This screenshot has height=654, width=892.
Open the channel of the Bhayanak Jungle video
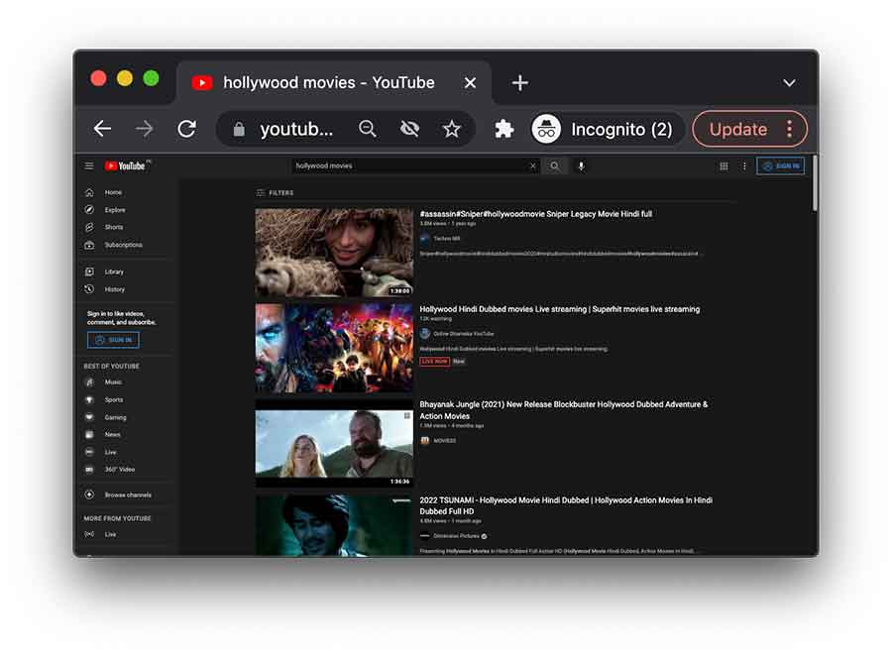coord(444,440)
